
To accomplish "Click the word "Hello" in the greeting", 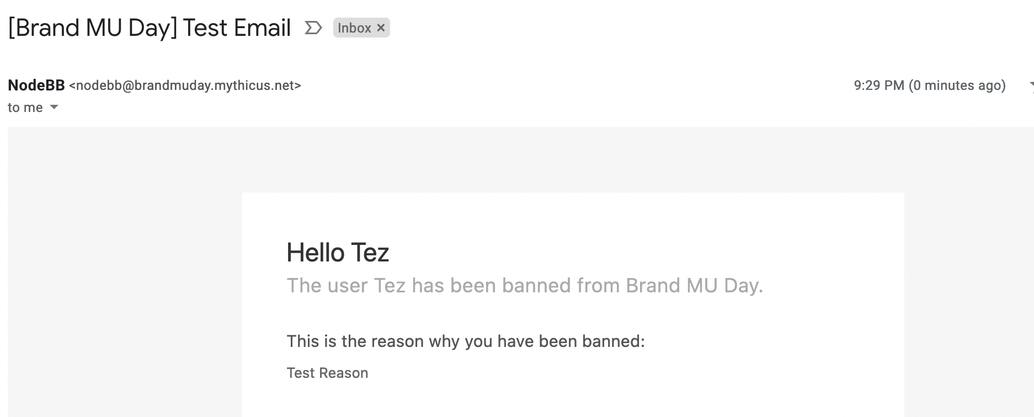I will point(316,253).
